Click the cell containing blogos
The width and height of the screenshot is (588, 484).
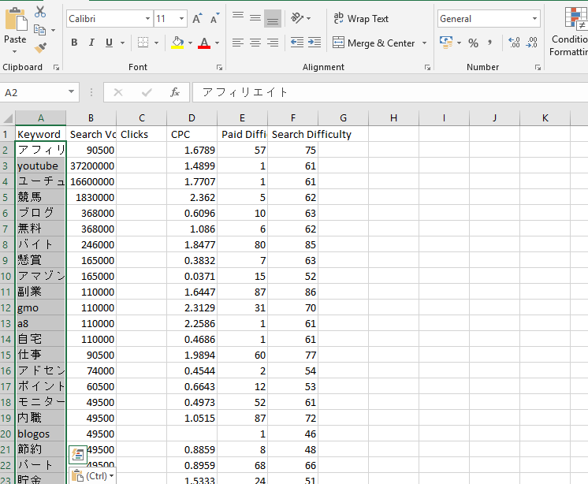[x=40, y=434]
